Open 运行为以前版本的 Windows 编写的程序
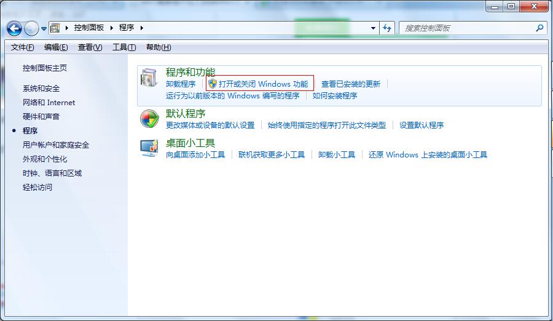 click(232, 96)
